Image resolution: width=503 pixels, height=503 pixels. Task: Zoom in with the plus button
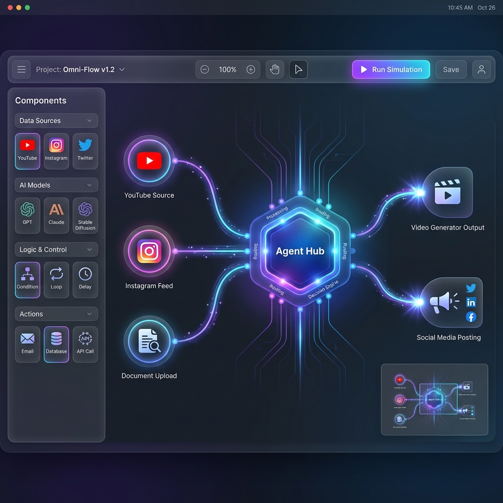(251, 69)
